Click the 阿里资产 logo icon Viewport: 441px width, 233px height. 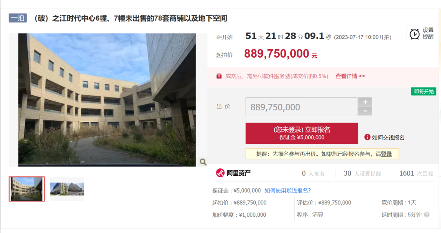tap(220, 173)
